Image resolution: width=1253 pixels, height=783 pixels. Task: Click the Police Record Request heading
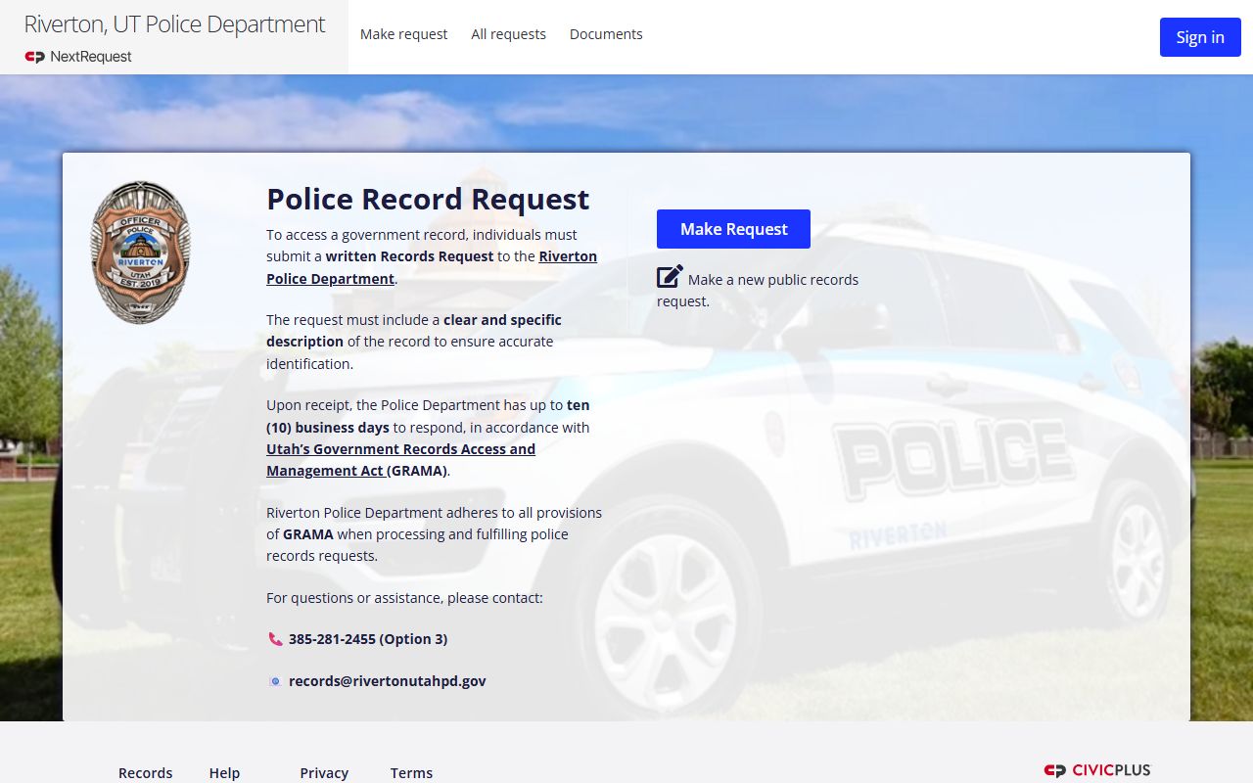428,199
